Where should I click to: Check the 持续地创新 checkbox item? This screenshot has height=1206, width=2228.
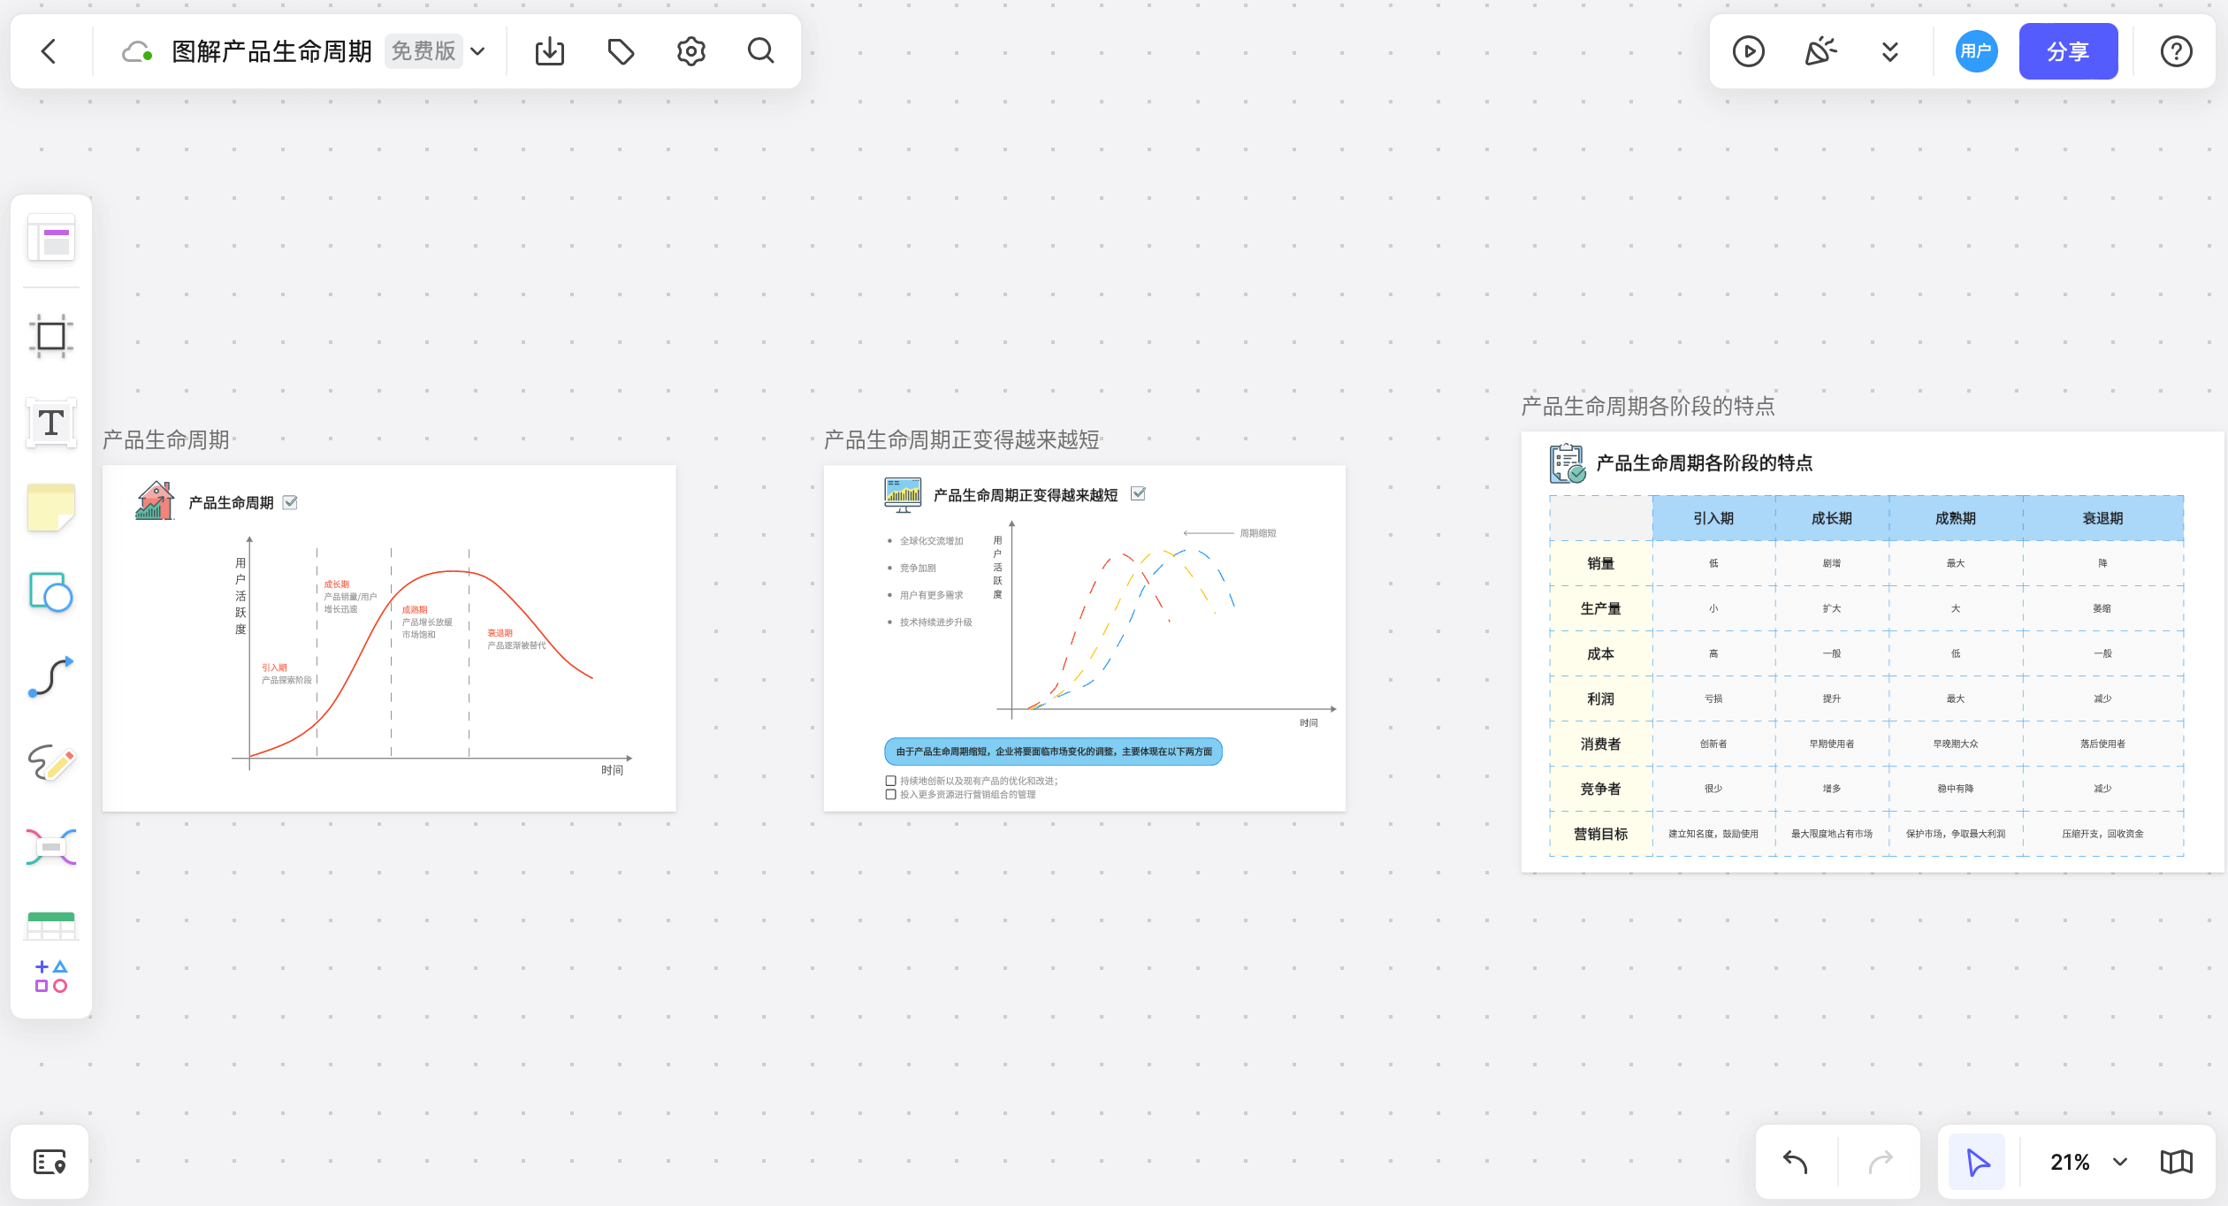pos(891,781)
